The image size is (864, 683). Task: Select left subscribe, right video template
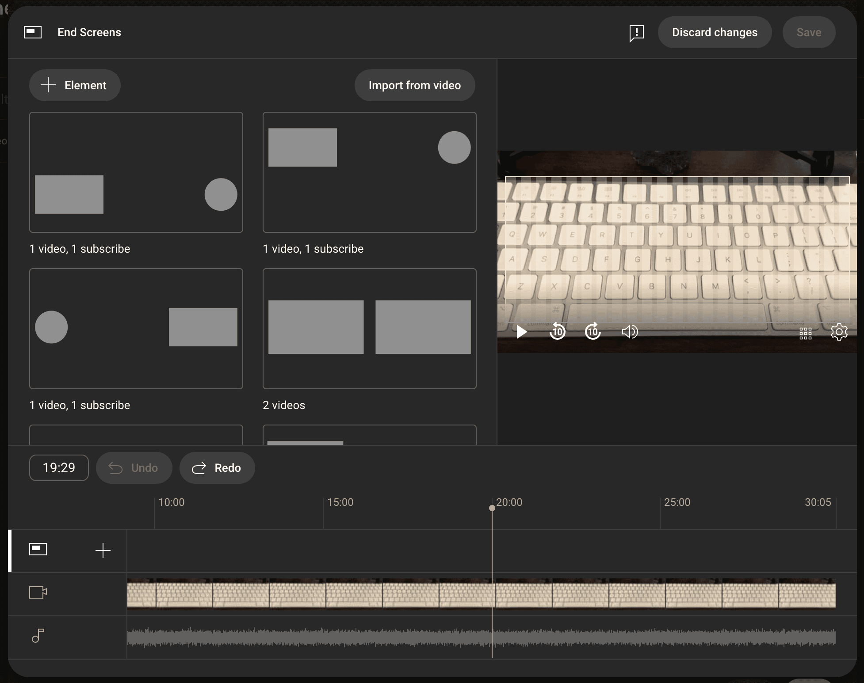click(136, 329)
